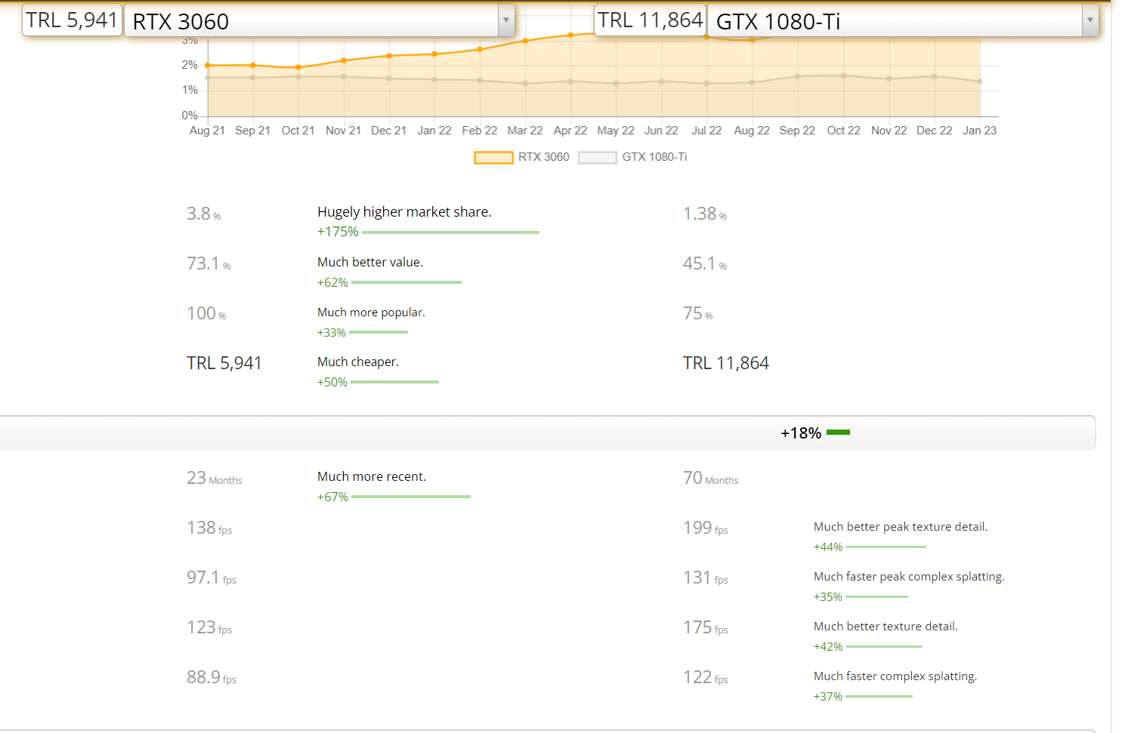Image resolution: width=1128 pixels, height=733 pixels.
Task: Click the Dec 21 label on the chart axis
Action: coord(389,131)
